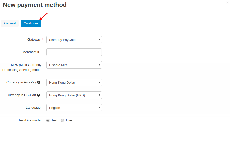Viewport: 230px width, 141px height.
Task: Open the Hong Kong Dollar (HKD) dropdown
Action: click(74, 95)
